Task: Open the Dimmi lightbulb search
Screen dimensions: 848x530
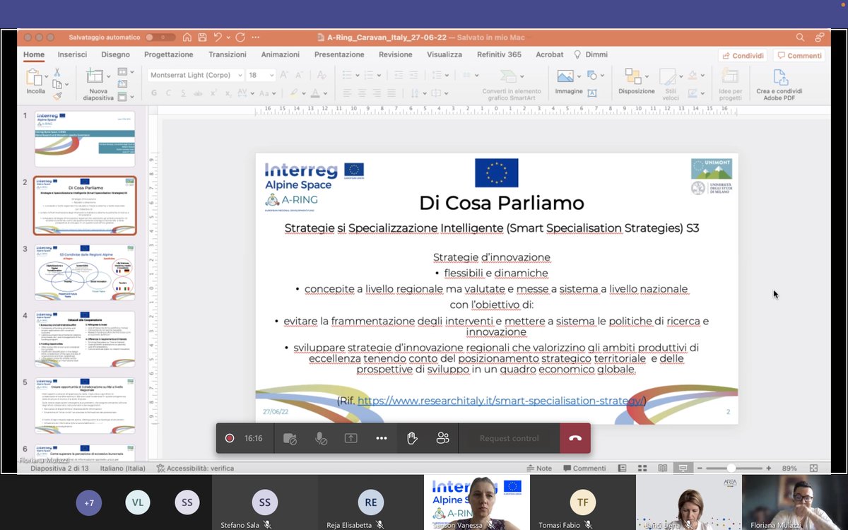Action: pos(590,54)
